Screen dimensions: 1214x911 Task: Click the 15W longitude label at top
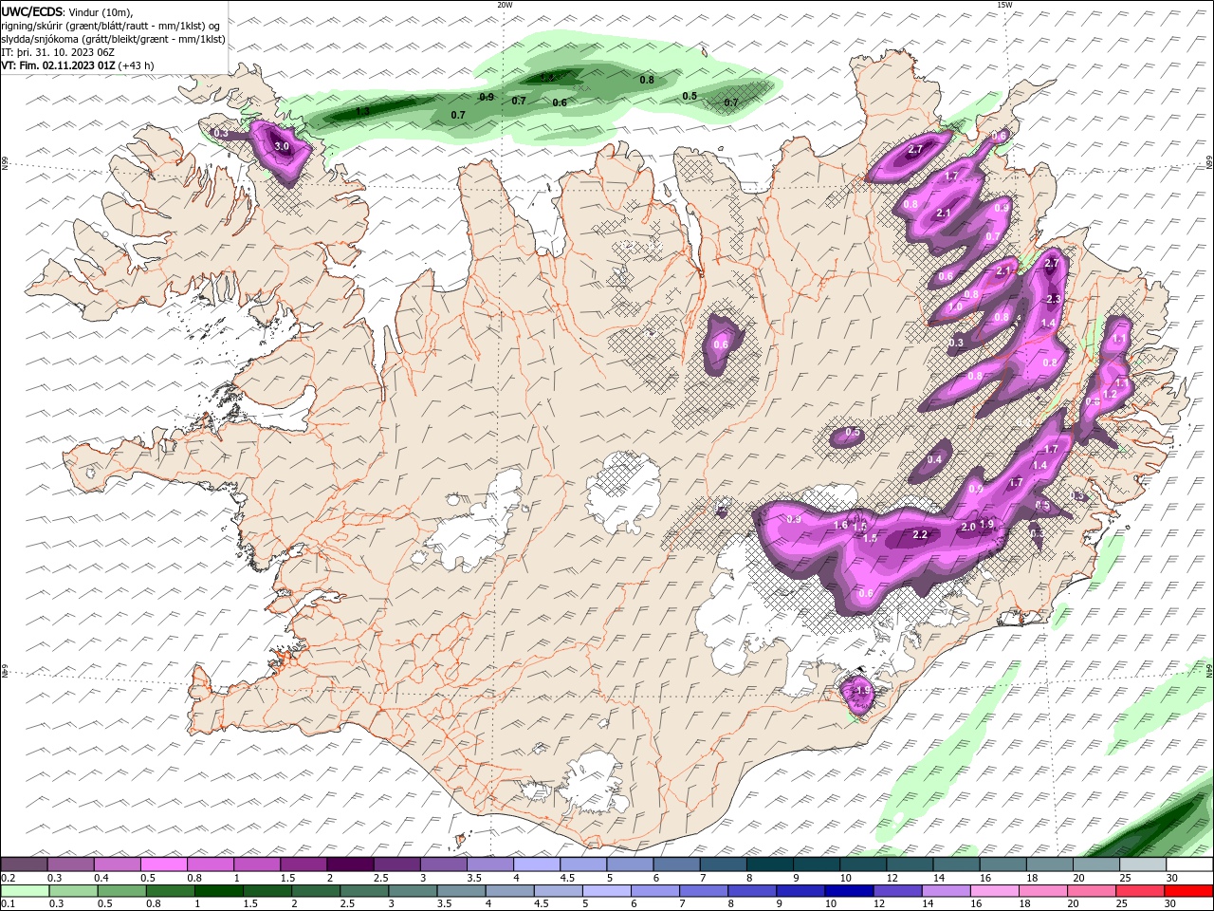click(1004, 5)
